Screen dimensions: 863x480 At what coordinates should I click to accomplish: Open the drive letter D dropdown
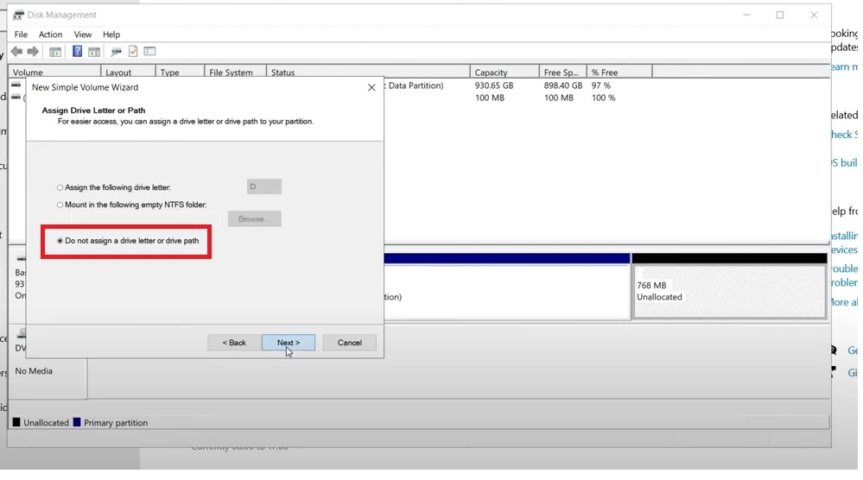tap(264, 186)
